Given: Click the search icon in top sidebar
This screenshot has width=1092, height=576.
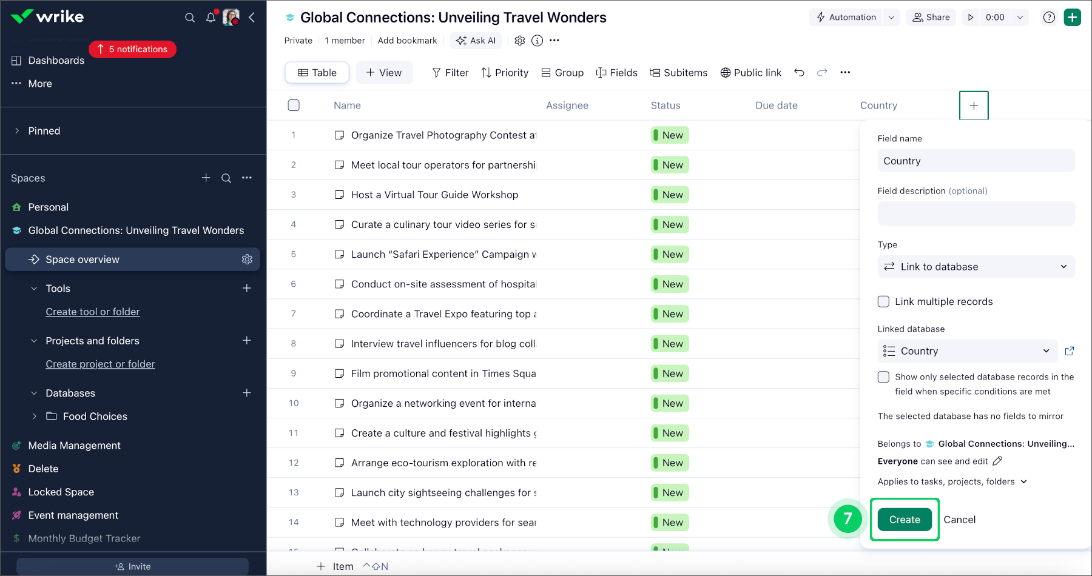Looking at the screenshot, I should click(190, 18).
